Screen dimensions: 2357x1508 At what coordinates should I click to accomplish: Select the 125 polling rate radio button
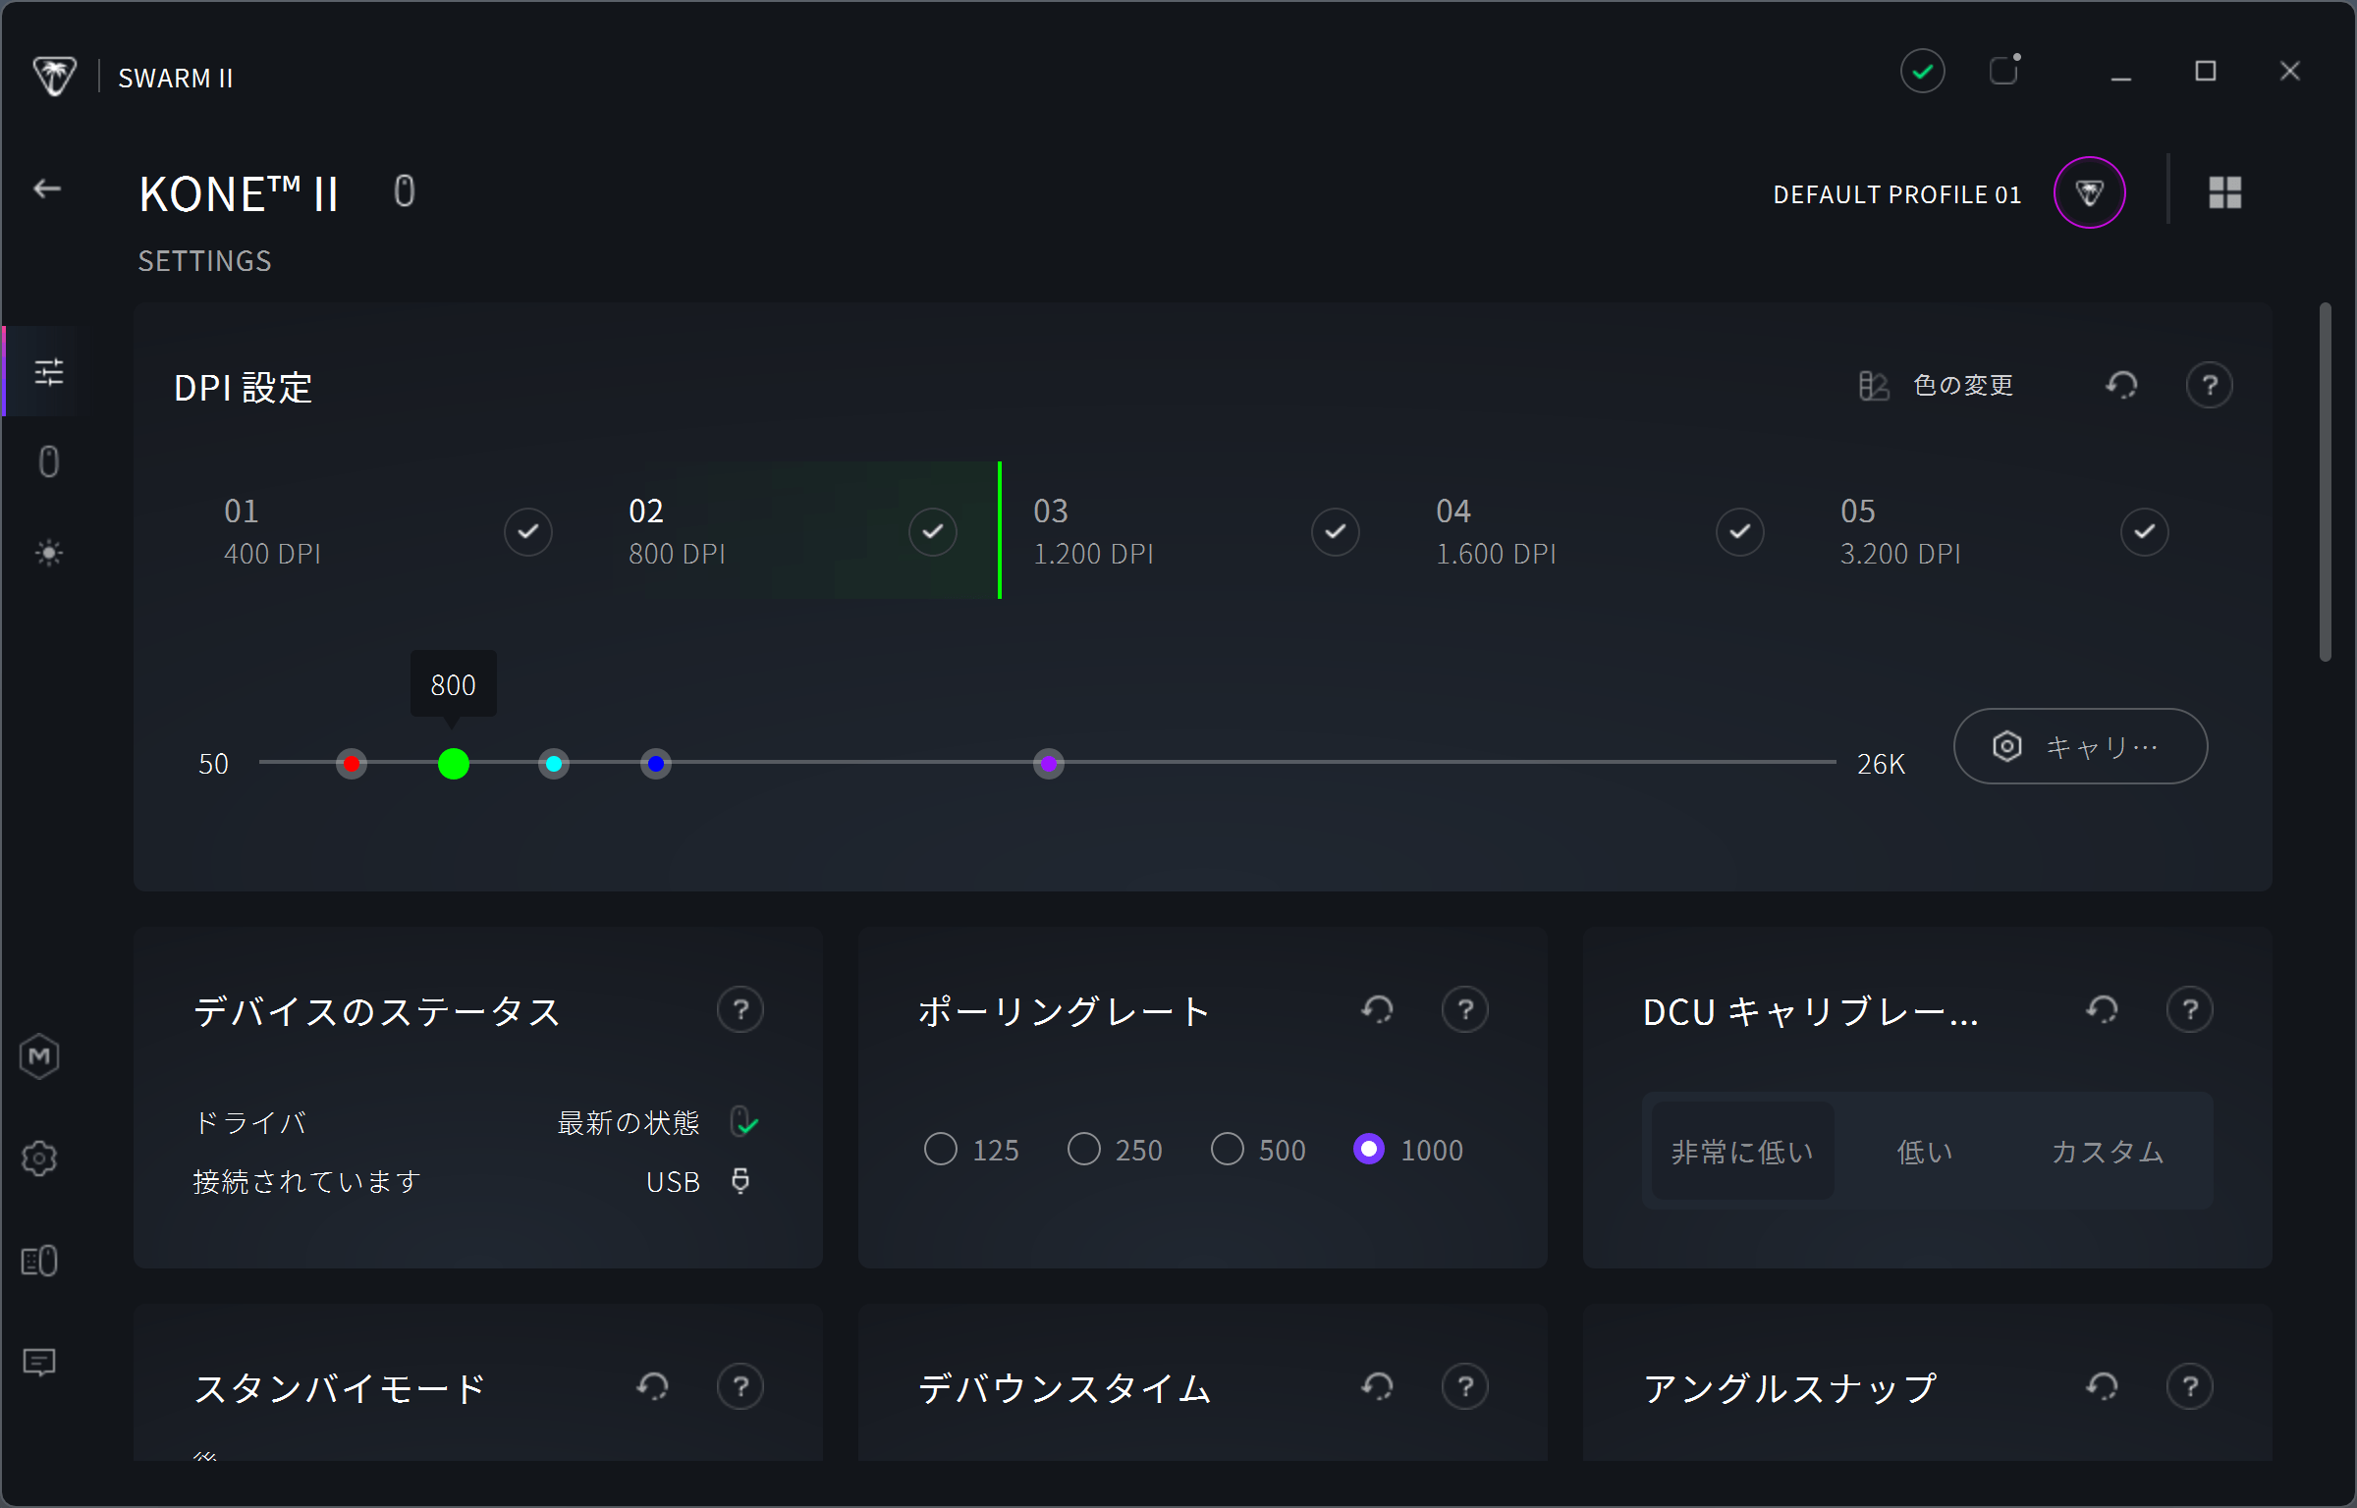(941, 1149)
